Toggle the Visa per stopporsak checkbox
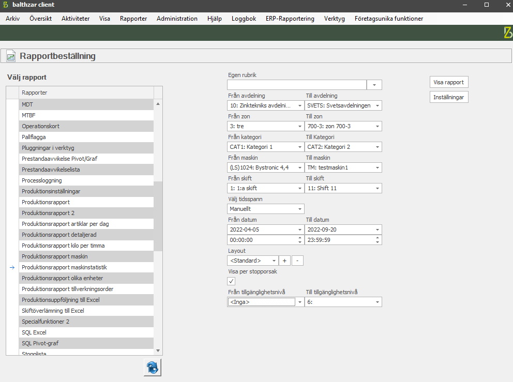 (231, 281)
